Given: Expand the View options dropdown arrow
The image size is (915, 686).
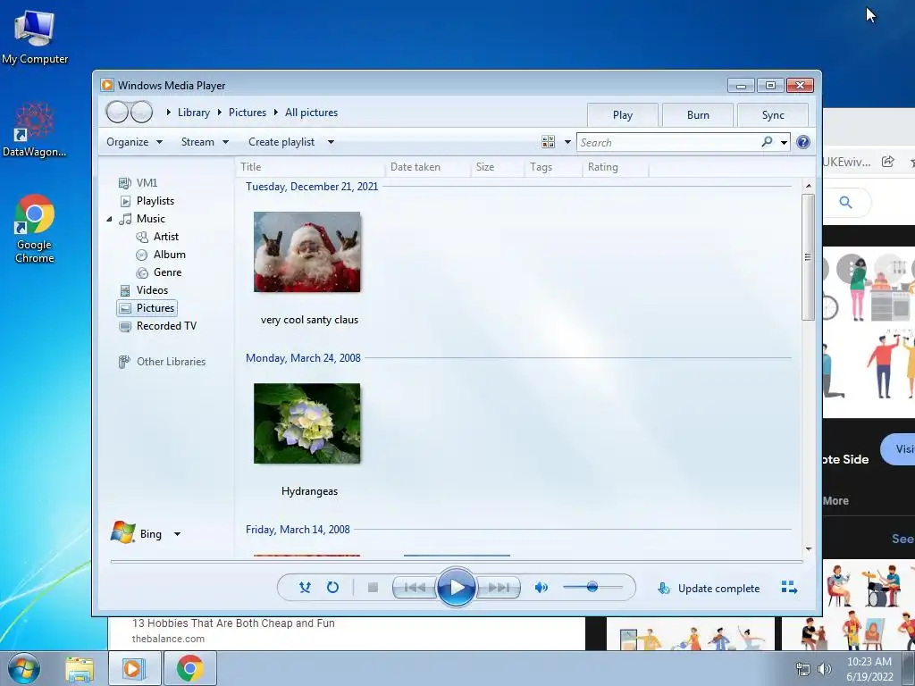Looking at the screenshot, I should [x=567, y=142].
